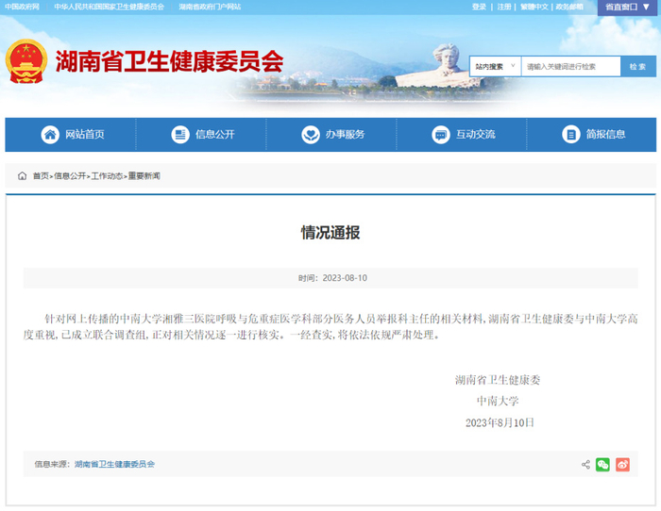Click the signature 中南大学
Viewport: 661px width, 511px height.
pyautogui.click(x=498, y=401)
